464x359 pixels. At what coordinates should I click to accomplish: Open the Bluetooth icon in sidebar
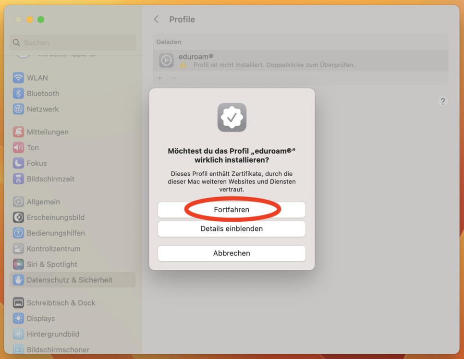click(18, 94)
